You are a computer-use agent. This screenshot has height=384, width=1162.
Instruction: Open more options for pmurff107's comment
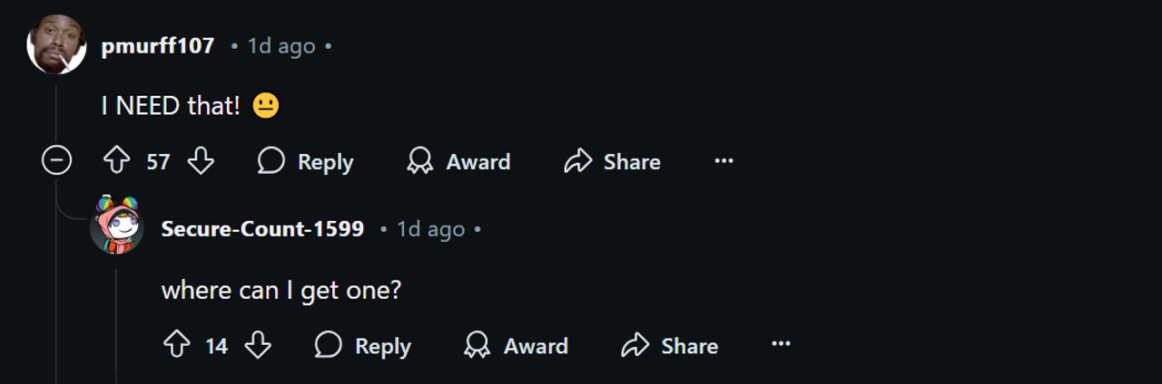tap(724, 161)
